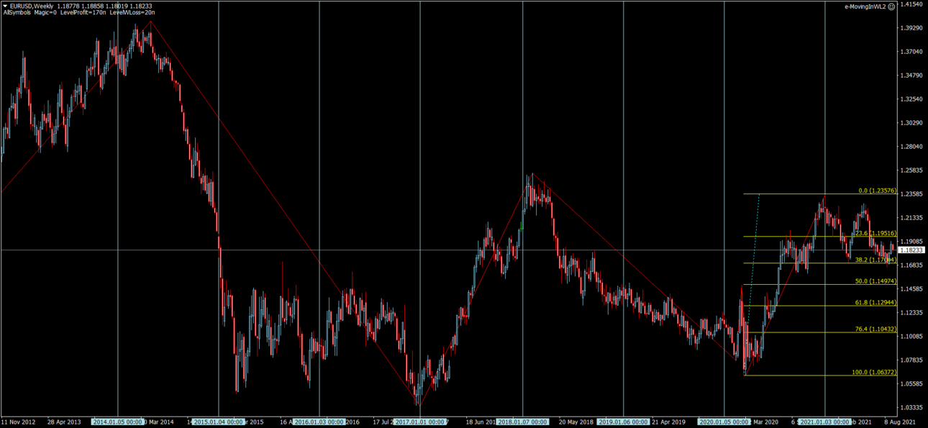Click the 2016.01.03 00:00 period marker

(319, 422)
